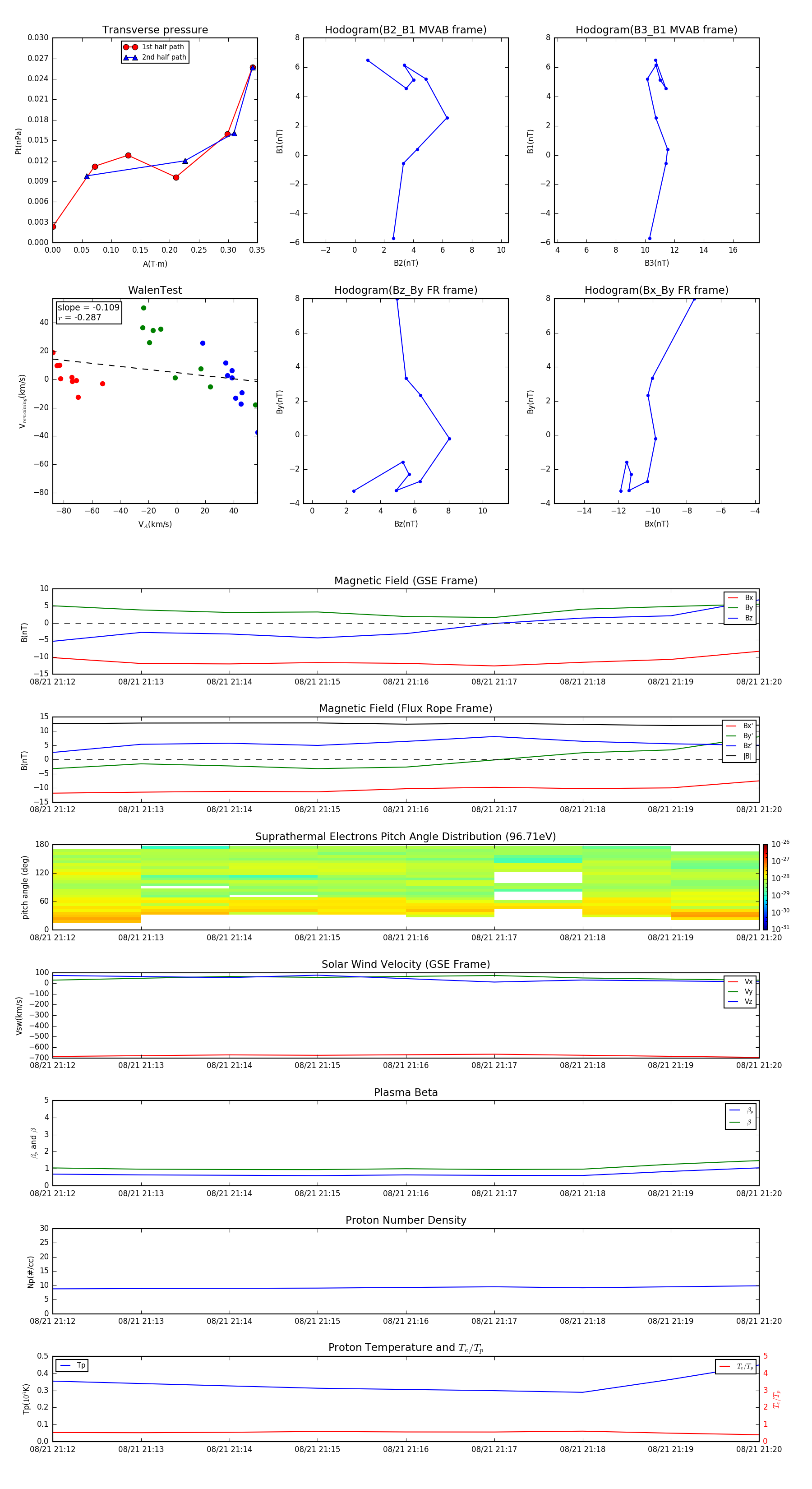
Task: Click the 'Tp' legend entry
Action: coord(72,1365)
